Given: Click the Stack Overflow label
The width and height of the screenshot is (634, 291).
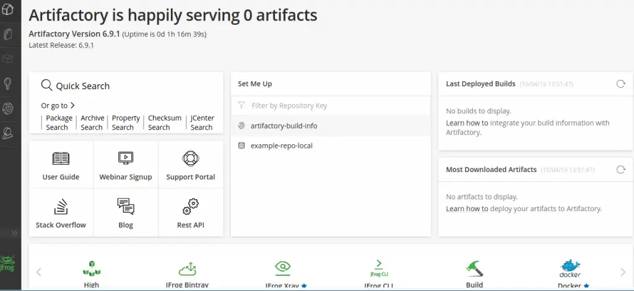Looking at the screenshot, I should click(x=61, y=225).
